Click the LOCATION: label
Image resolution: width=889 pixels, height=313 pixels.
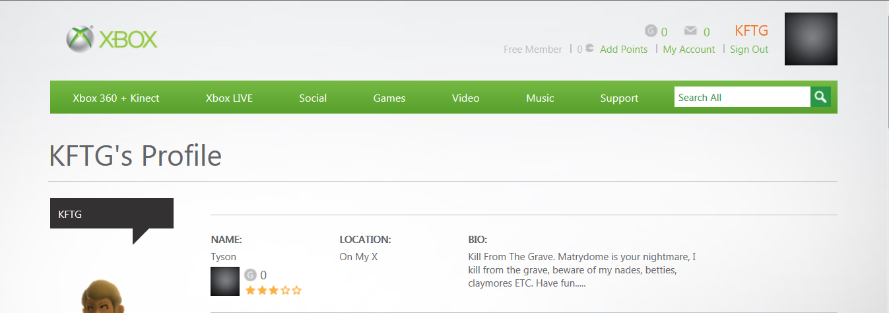coord(366,239)
